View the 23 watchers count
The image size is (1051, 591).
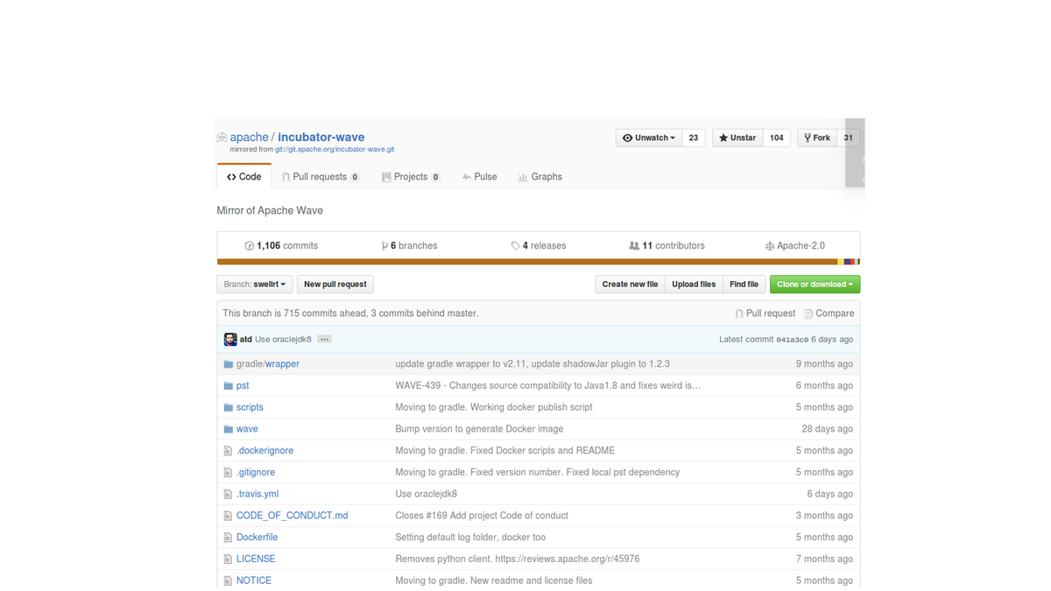(693, 138)
